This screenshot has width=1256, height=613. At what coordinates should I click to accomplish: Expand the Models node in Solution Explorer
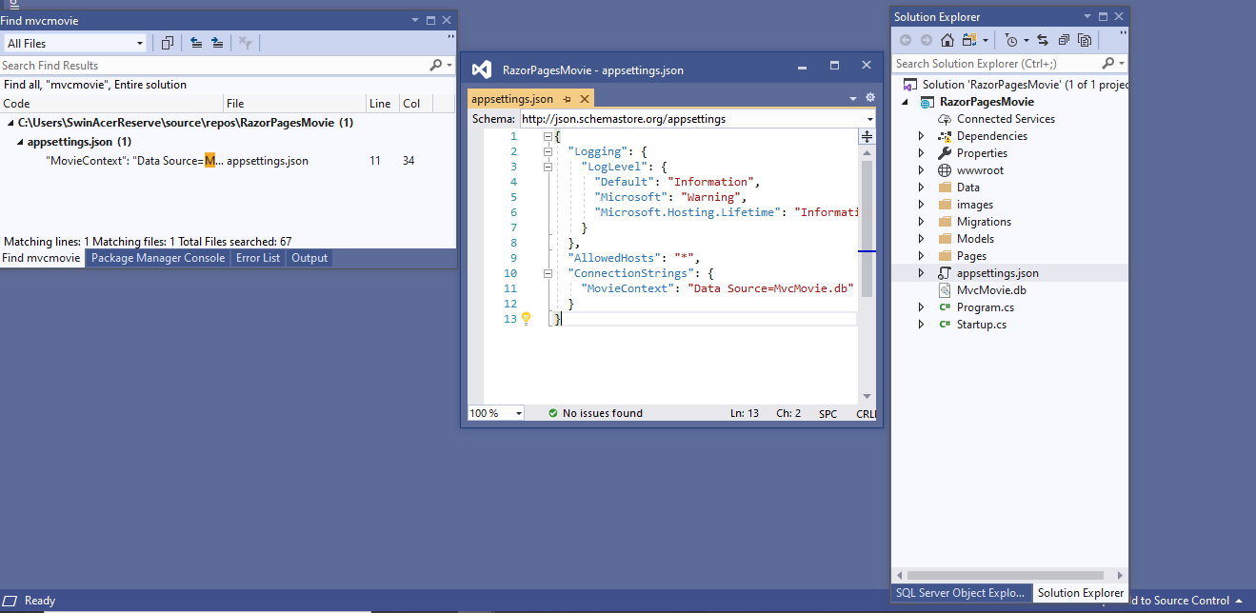919,238
